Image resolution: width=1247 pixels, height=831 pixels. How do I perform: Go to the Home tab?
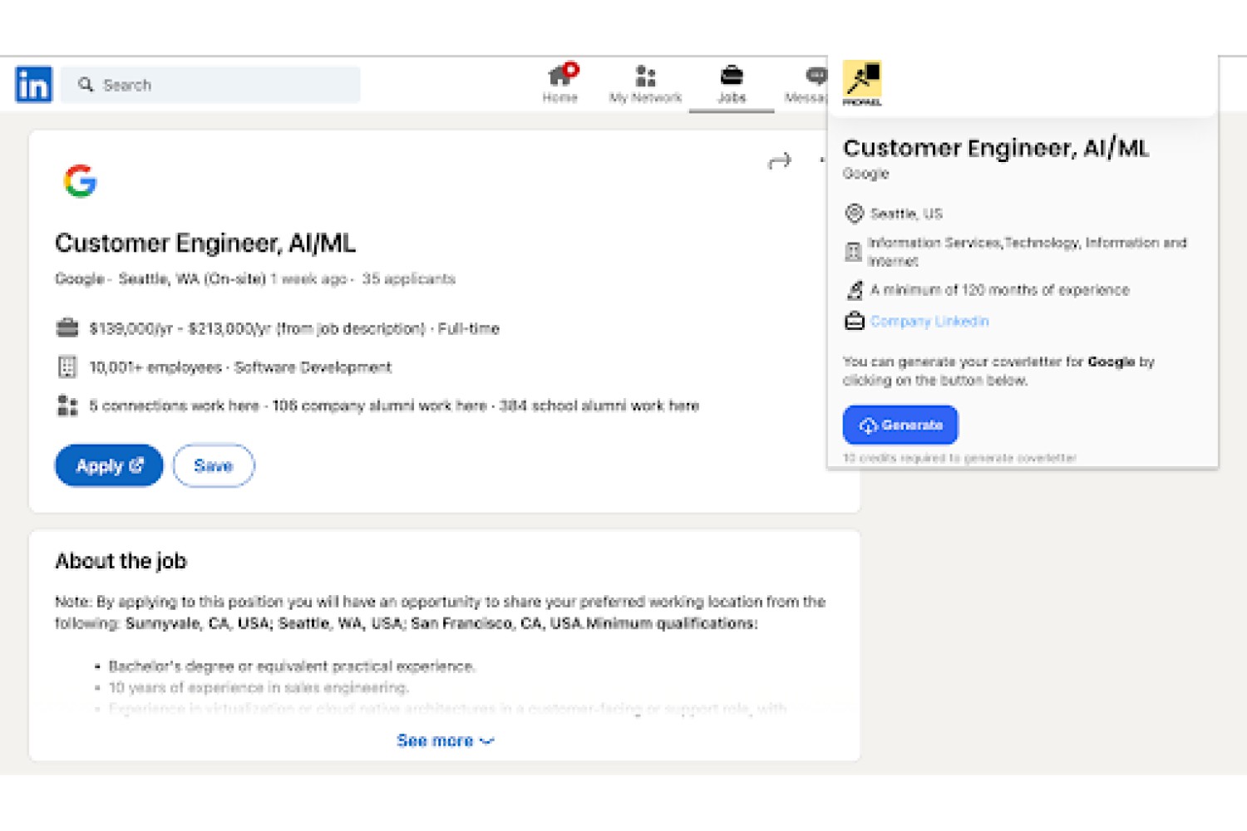560,84
